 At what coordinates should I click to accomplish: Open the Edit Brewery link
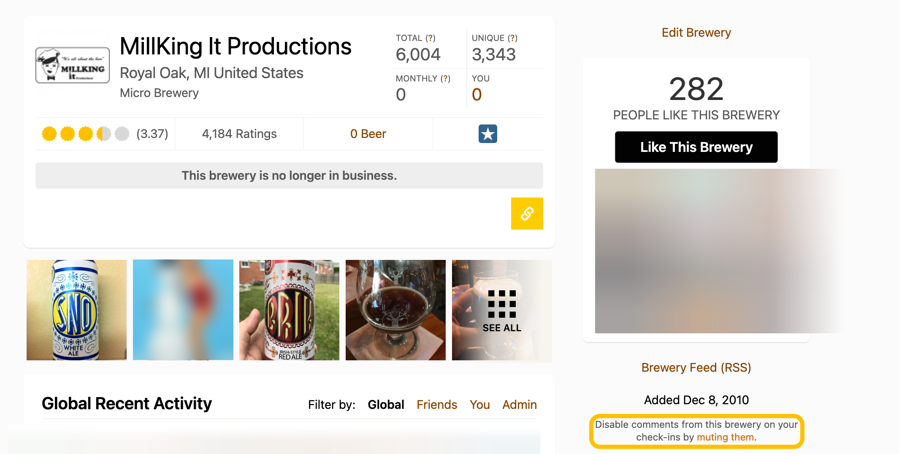(x=696, y=32)
